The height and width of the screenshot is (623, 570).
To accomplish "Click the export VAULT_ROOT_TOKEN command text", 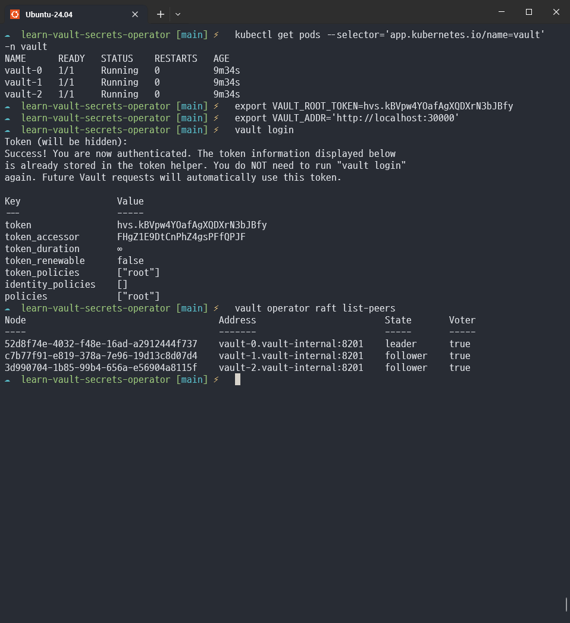I will coord(374,106).
